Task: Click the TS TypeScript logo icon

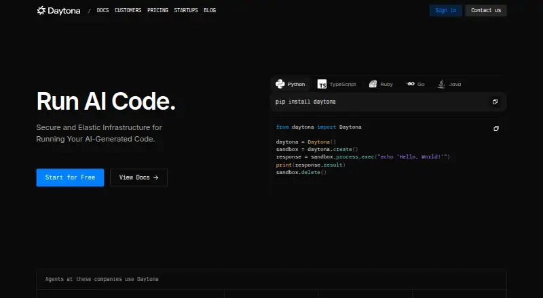Action: coord(322,84)
